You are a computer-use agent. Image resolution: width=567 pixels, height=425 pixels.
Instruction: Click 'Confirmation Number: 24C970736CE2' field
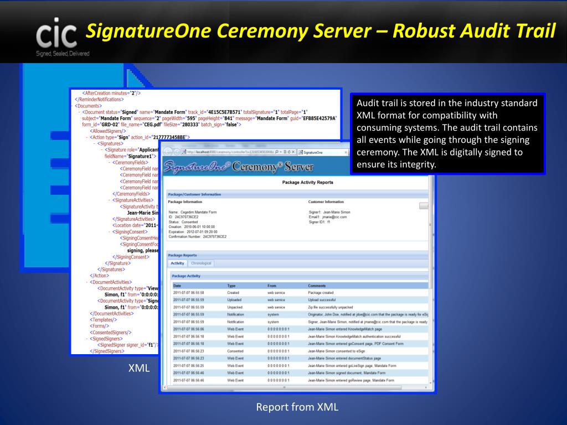[198, 237]
